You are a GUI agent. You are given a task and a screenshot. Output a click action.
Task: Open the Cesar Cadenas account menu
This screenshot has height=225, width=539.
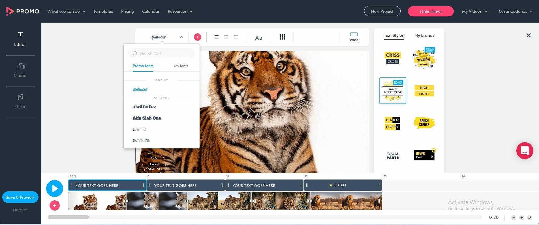pyautogui.click(x=516, y=11)
